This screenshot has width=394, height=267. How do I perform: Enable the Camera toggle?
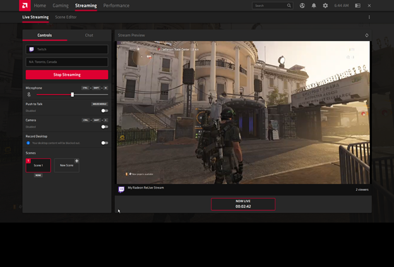point(105,127)
